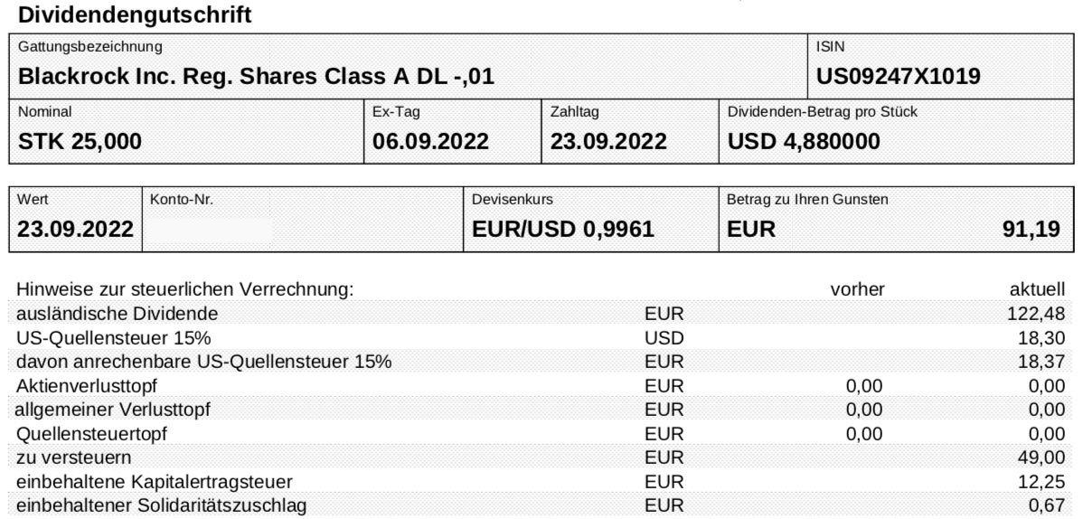Click the credited amount 91,19

pos(1031,230)
